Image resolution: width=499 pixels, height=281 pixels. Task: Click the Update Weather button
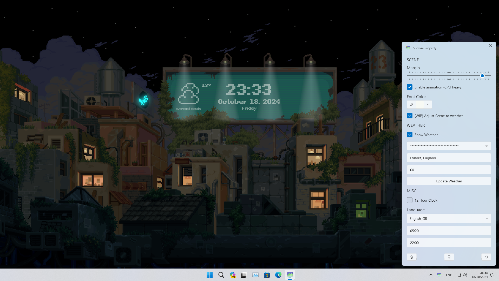(449, 181)
